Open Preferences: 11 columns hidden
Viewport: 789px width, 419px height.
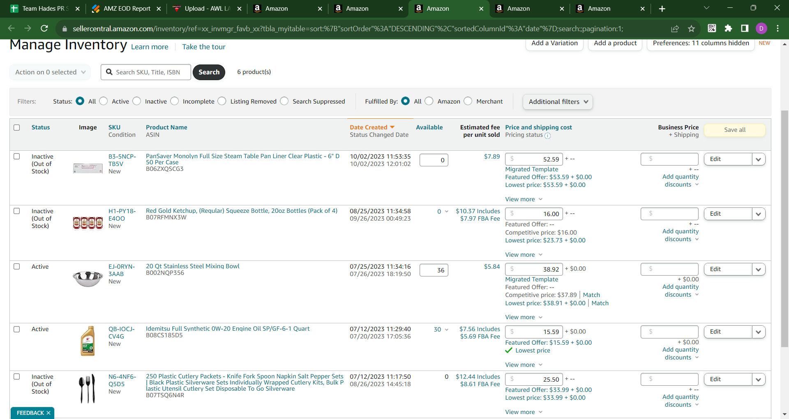coord(701,43)
